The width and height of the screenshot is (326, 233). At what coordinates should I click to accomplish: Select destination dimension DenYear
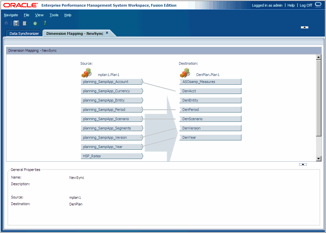210,137
